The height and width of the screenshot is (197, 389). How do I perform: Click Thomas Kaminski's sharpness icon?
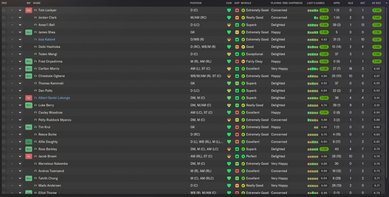click(237, 83)
